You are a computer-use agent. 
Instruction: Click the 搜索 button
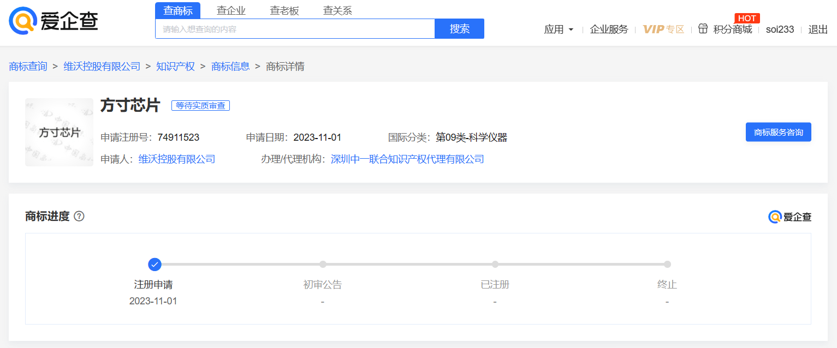coord(460,29)
